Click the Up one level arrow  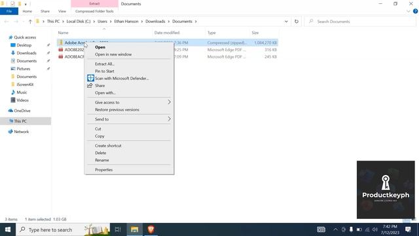click(x=30, y=22)
